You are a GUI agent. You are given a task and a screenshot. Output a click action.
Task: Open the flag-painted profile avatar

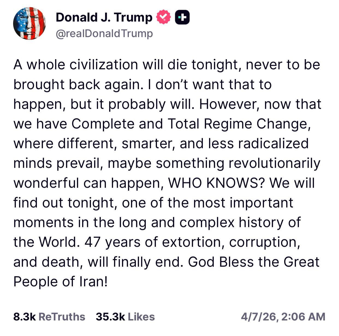tap(29, 23)
